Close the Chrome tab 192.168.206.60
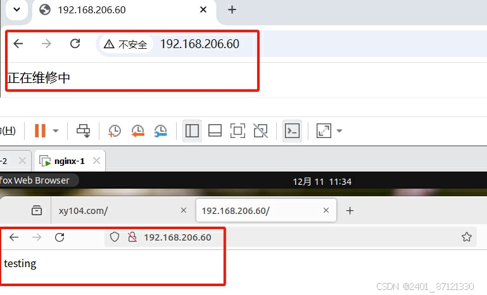Viewport: 487px width, 295px height. (x=203, y=10)
